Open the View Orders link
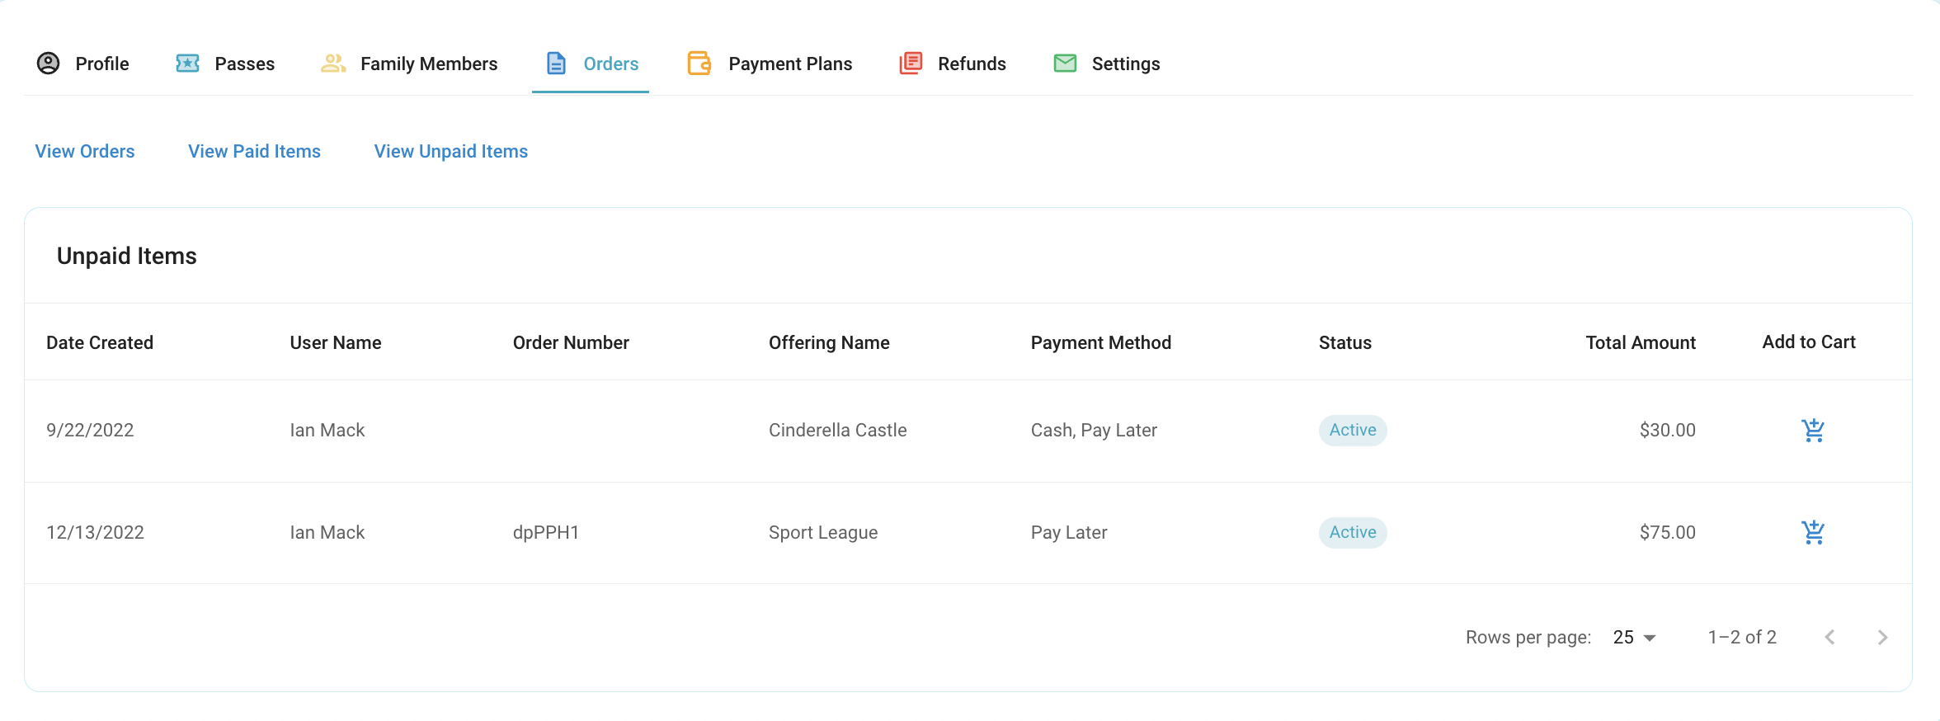Viewport: 1940px width, 721px height. (85, 152)
